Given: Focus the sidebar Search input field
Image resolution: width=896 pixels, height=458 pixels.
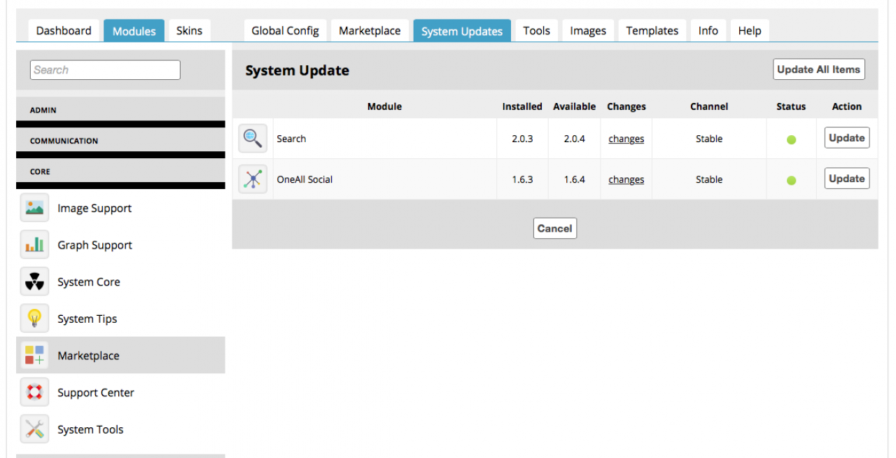Looking at the screenshot, I should 105,70.
